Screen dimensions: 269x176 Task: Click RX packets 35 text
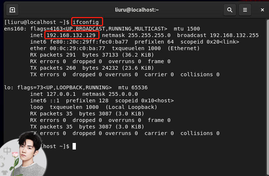tap(51, 114)
